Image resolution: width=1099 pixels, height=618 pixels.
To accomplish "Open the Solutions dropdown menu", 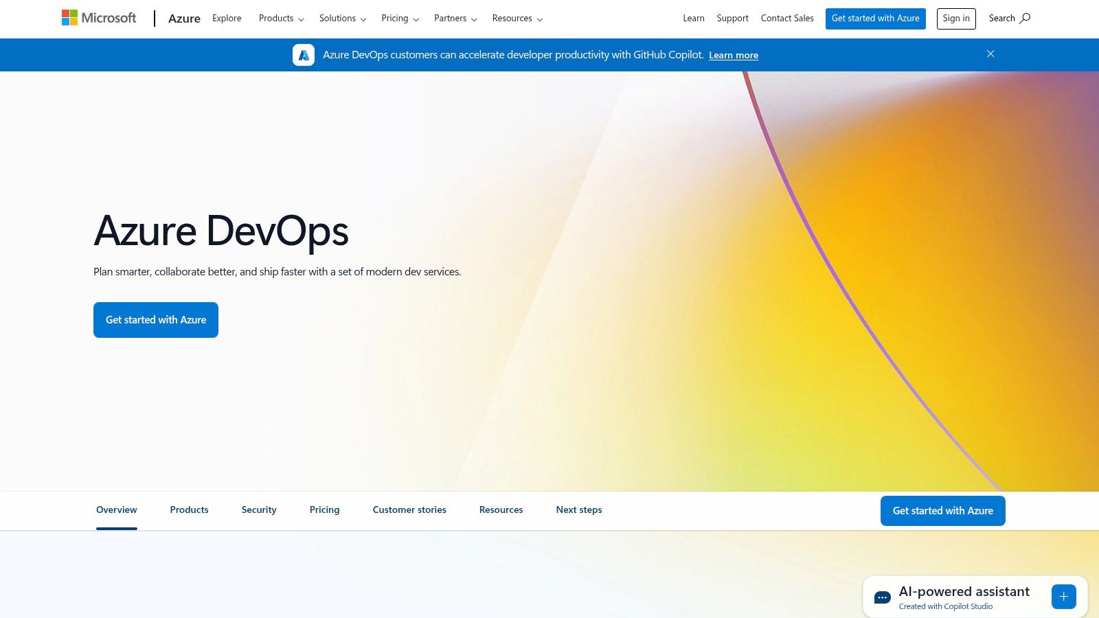I will coord(343,19).
